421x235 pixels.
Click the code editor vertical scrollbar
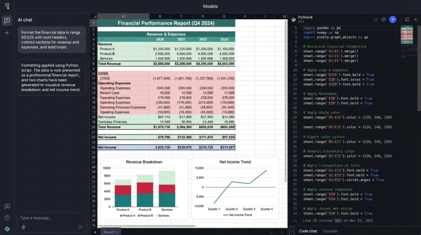(419, 69)
